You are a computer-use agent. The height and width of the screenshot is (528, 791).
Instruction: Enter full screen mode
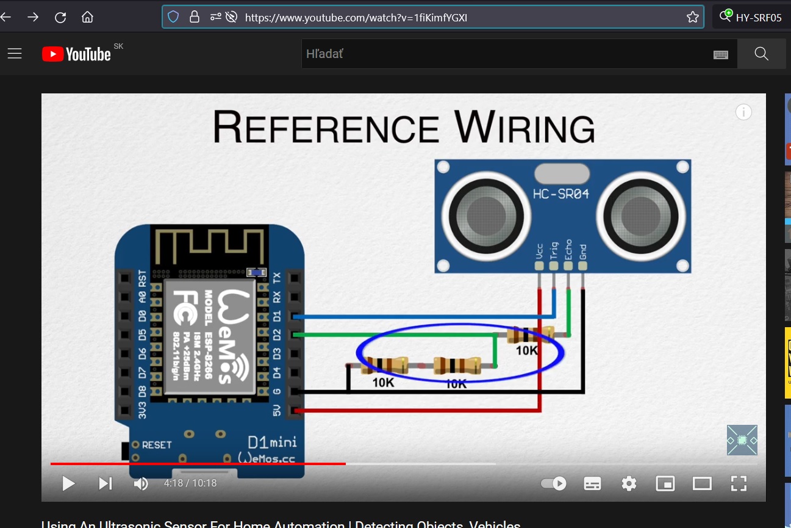coord(739,484)
